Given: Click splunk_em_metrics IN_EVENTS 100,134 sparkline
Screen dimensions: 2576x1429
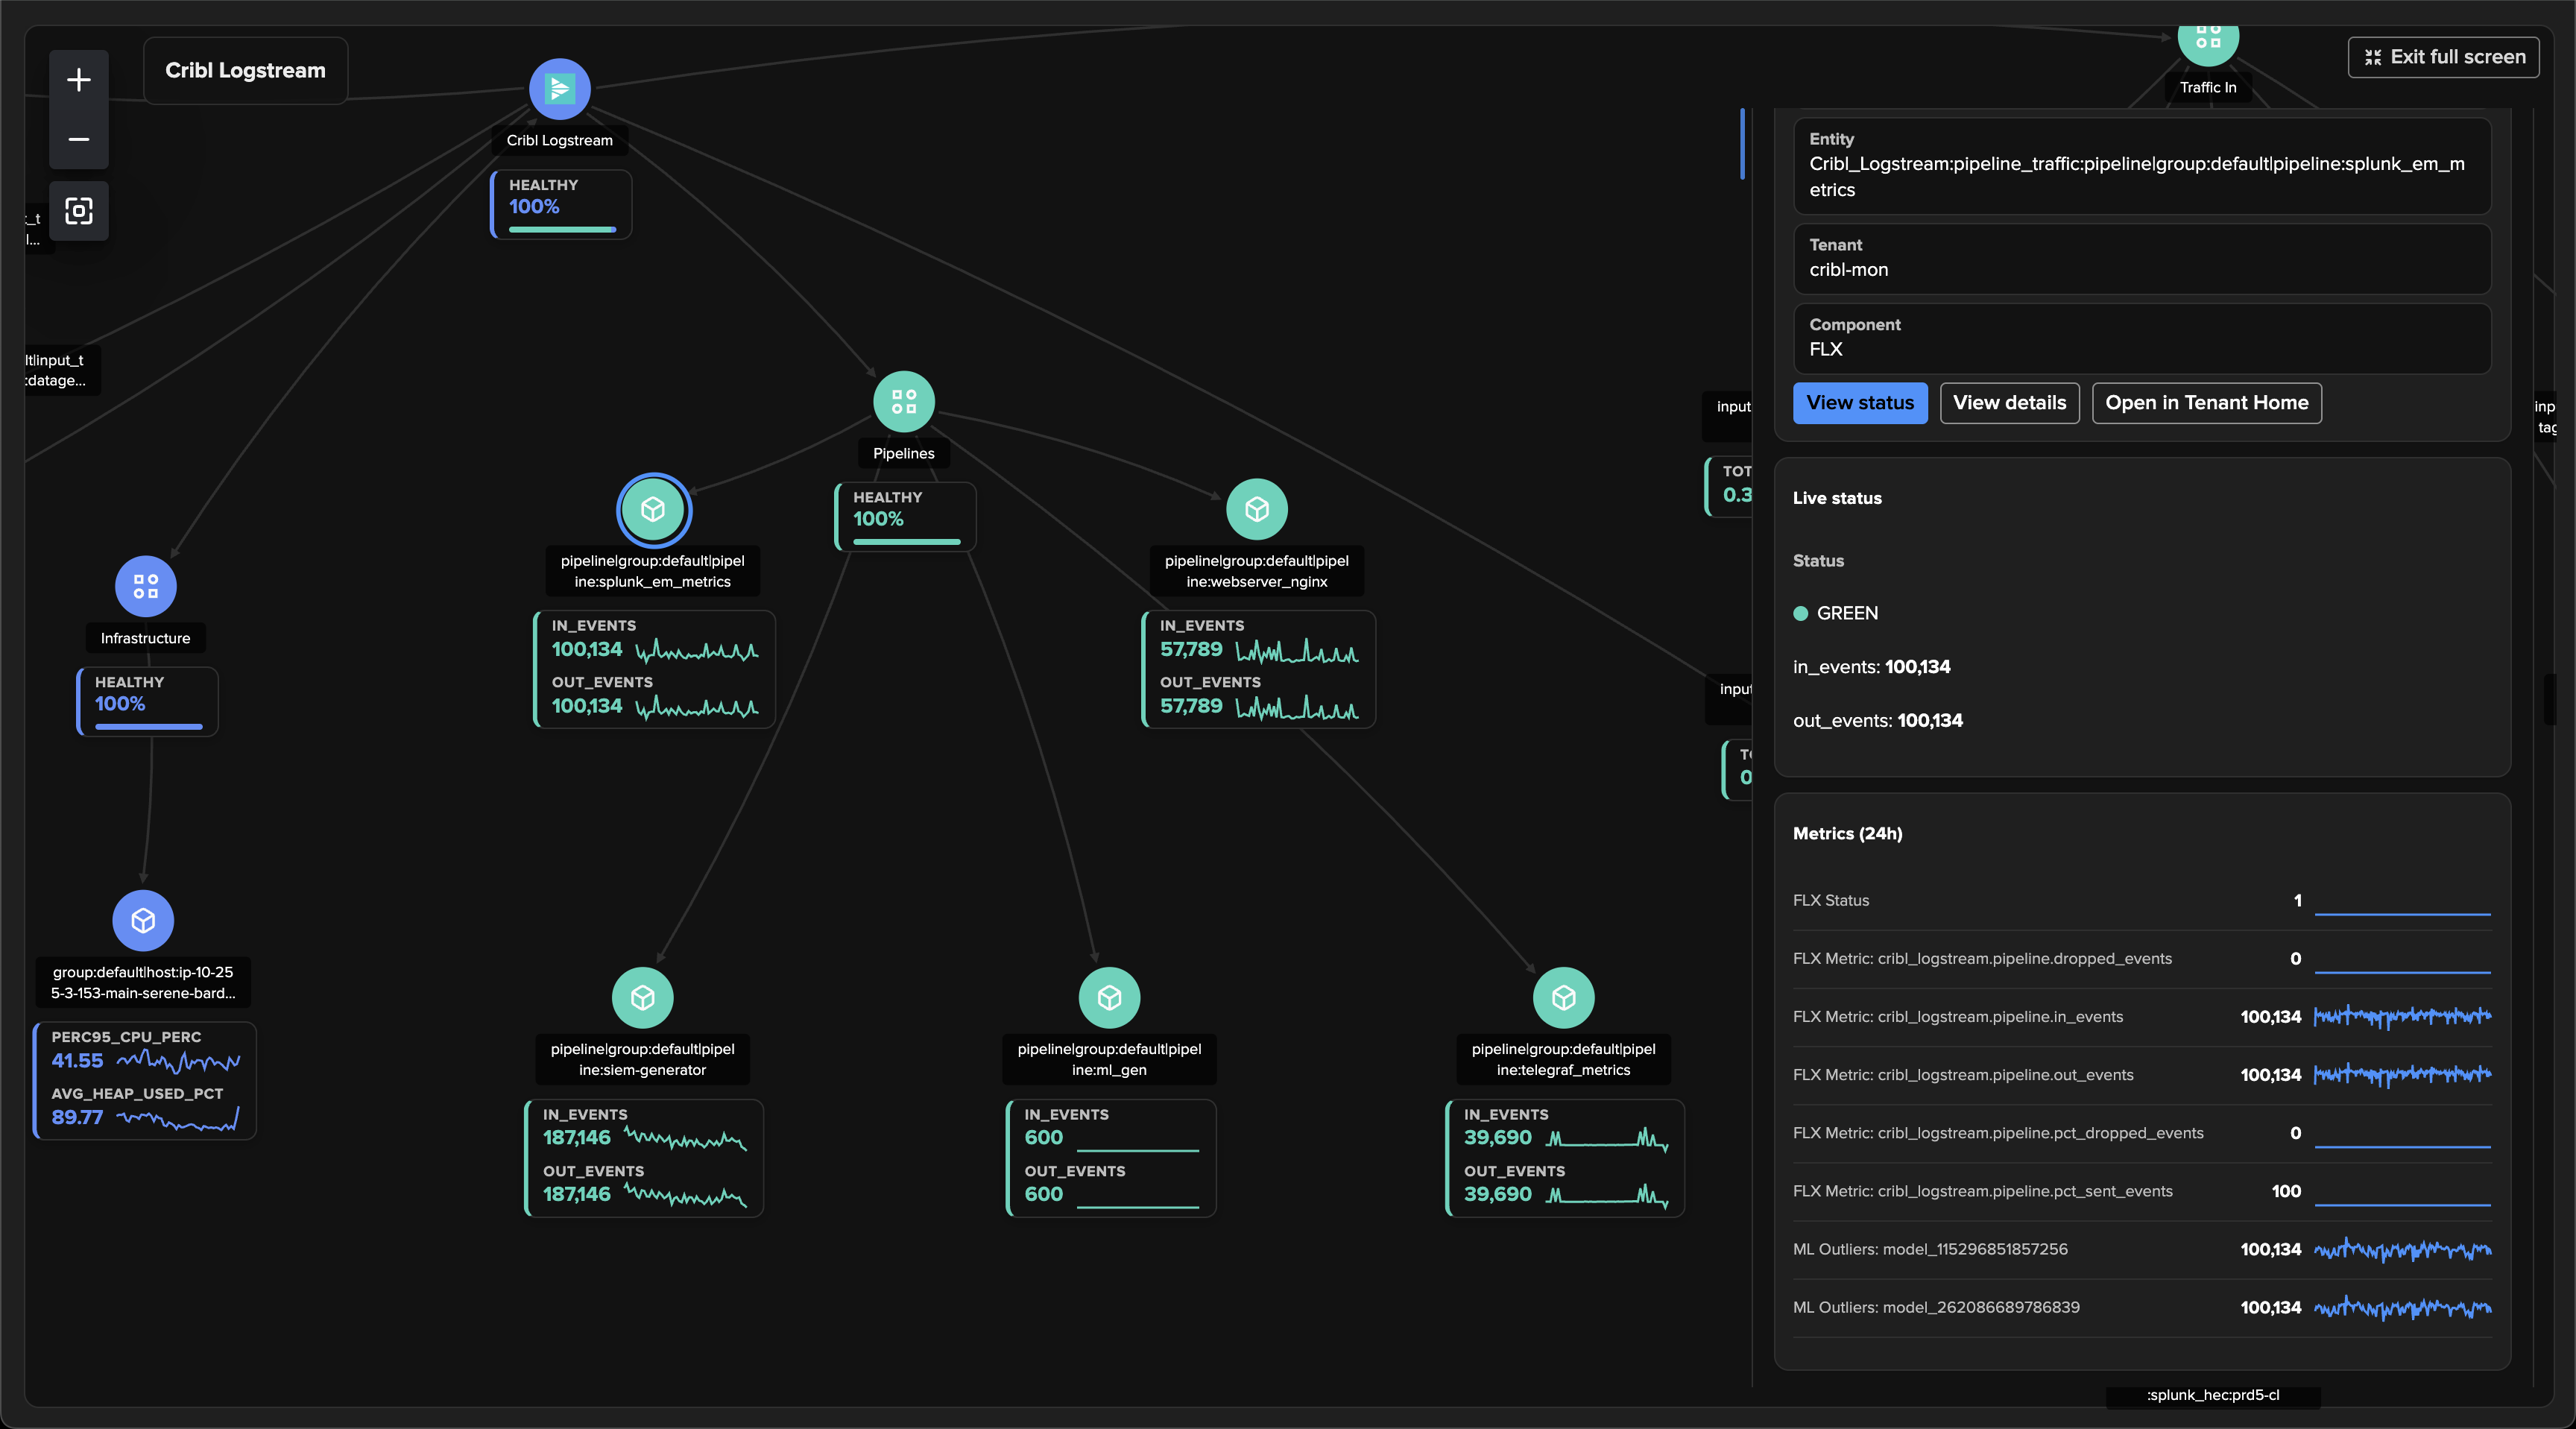Looking at the screenshot, I should pos(697,651).
